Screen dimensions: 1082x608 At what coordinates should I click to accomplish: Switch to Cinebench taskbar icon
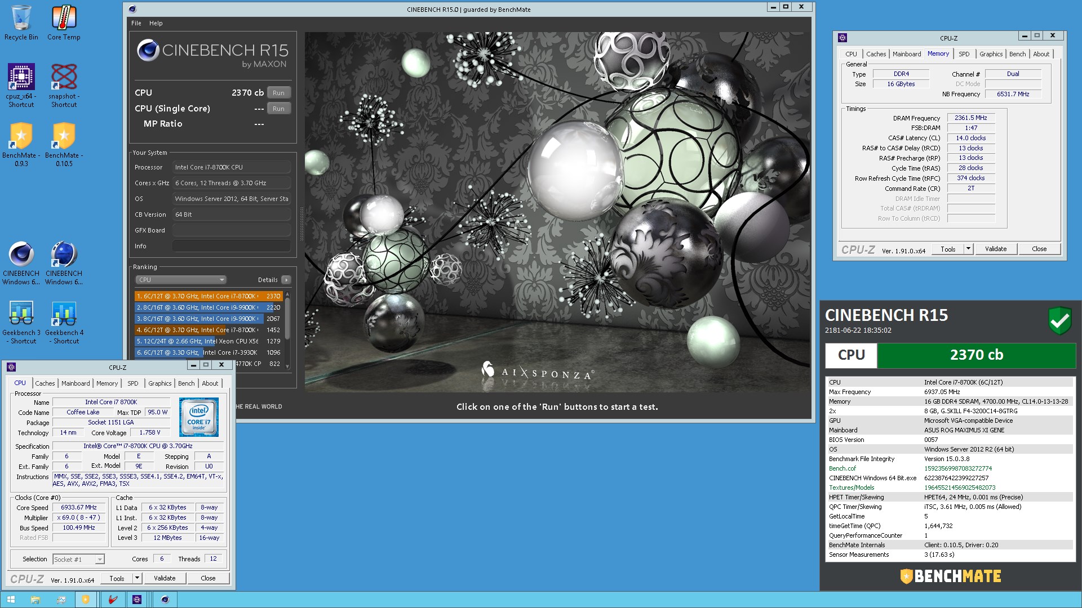[165, 600]
